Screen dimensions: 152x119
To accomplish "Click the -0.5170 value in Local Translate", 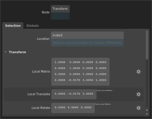I will pos(74,94).
